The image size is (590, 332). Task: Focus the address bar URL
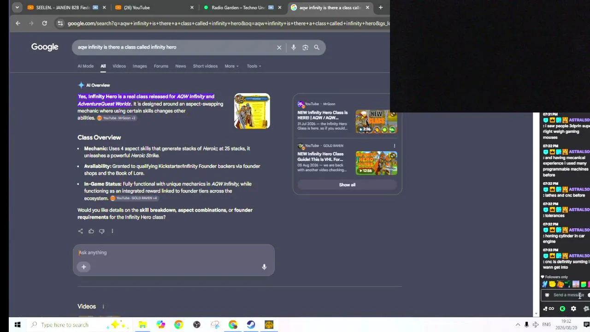click(228, 23)
